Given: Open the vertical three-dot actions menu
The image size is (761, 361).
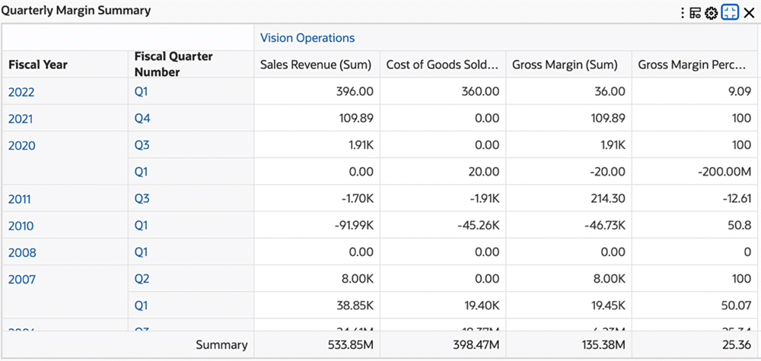Looking at the screenshot, I should point(683,12).
